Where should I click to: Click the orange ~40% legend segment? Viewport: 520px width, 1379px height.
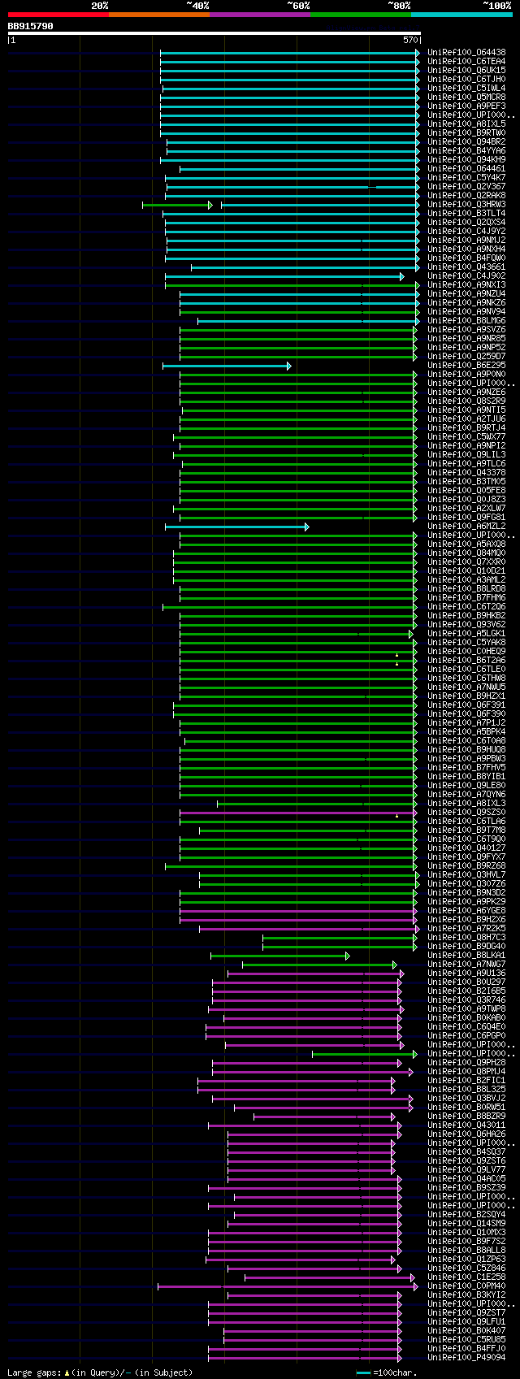pyautogui.click(x=158, y=15)
